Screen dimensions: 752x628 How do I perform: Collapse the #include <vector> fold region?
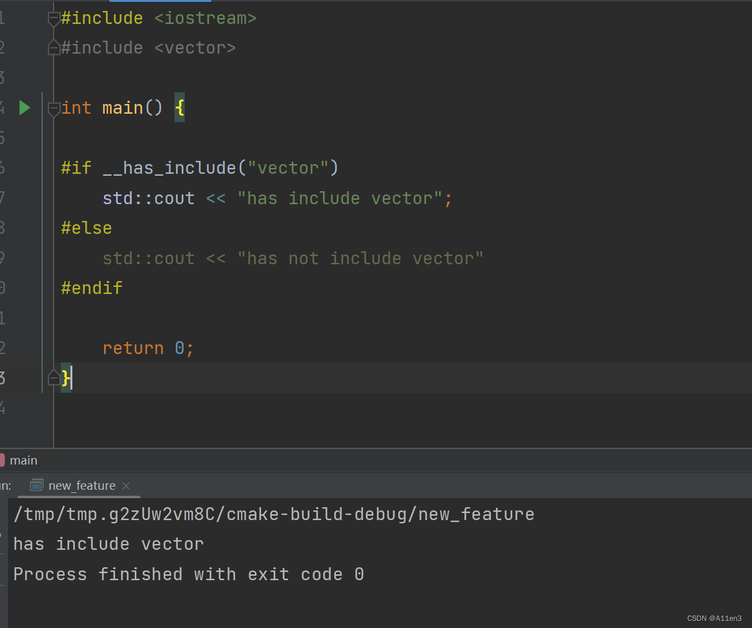(x=54, y=47)
